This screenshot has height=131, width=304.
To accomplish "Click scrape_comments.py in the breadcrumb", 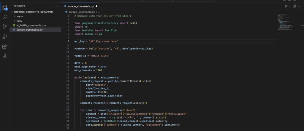I will point(82,12).
